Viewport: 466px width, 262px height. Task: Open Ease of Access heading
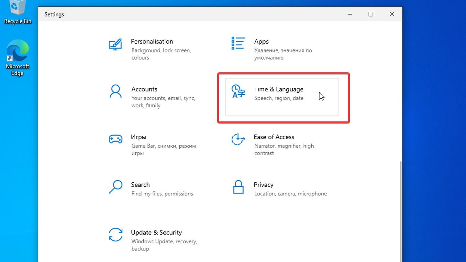274,137
